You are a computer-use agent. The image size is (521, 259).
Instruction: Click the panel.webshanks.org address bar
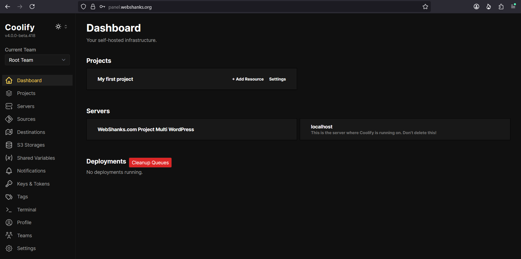(x=254, y=7)
